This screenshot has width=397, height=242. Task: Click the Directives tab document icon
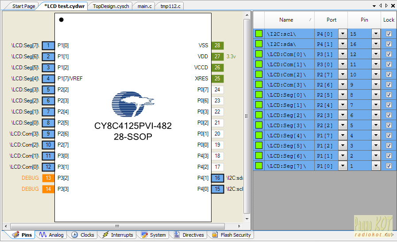[177, 234]
